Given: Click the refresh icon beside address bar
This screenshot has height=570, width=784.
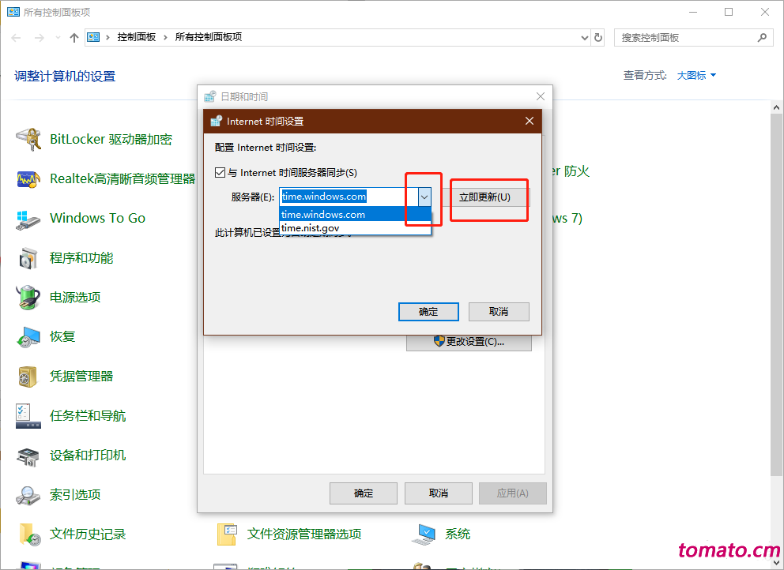Looking at the screenshot, I should tap(598, 37).
